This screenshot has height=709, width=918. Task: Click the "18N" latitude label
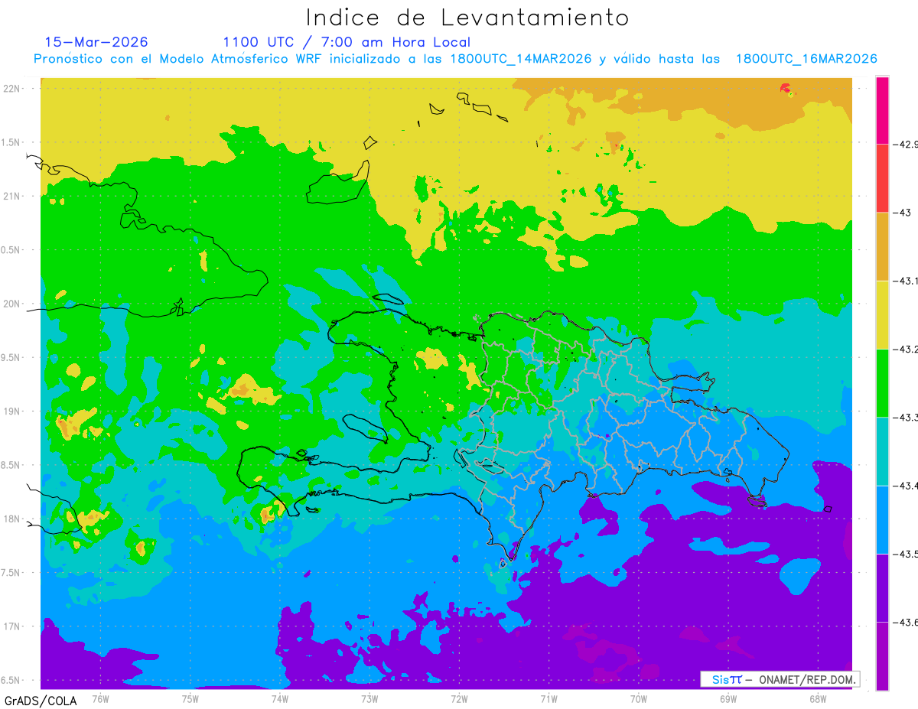click(12, 519)
